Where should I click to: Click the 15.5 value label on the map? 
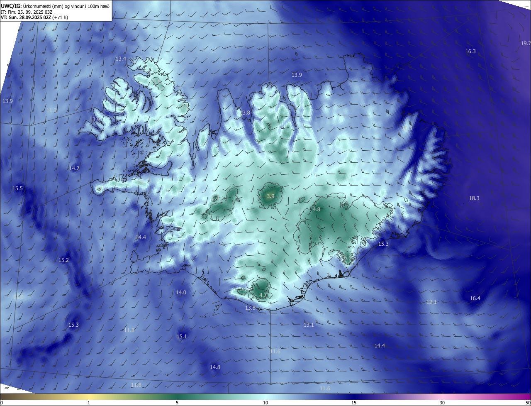pos(17,188)
